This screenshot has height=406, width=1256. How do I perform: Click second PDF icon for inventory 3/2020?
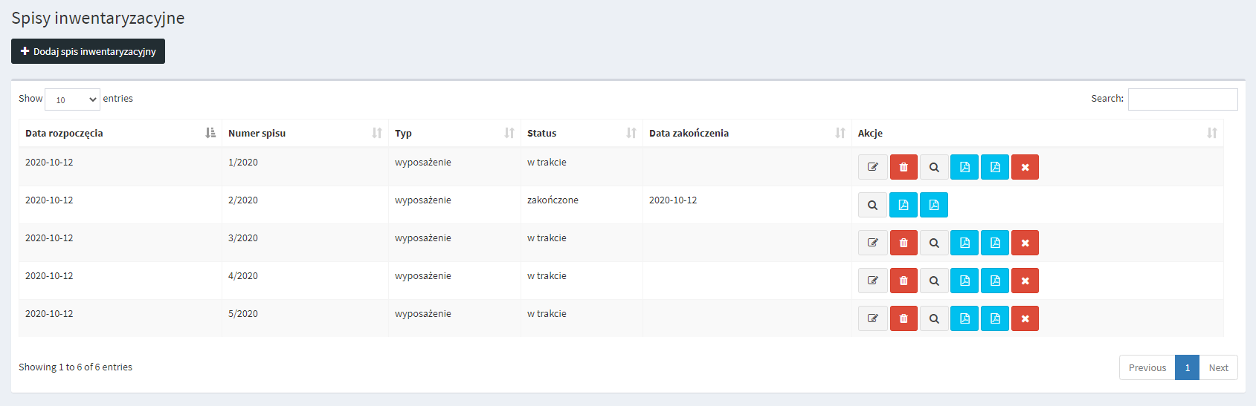tap(995, 243)
